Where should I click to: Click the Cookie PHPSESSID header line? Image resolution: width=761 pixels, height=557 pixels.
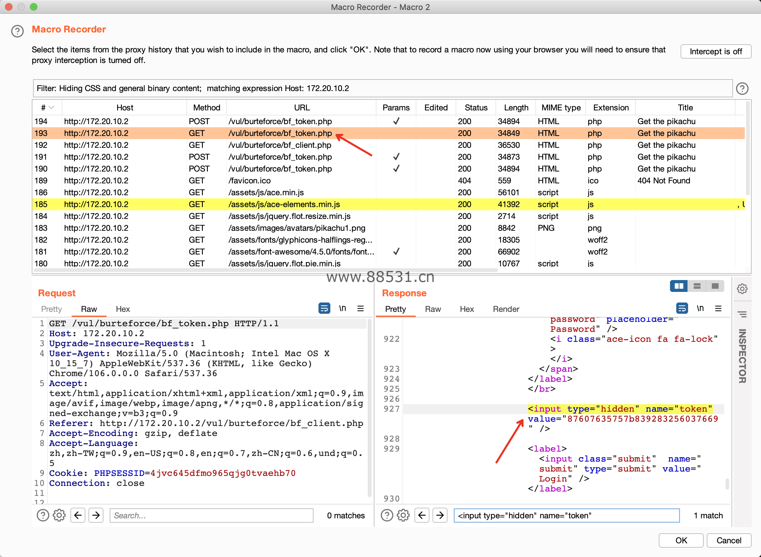pos(172,473)
